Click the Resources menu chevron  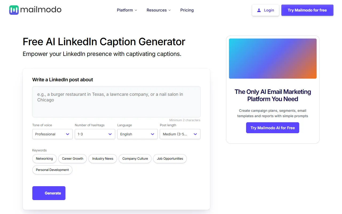pos(169,10)
